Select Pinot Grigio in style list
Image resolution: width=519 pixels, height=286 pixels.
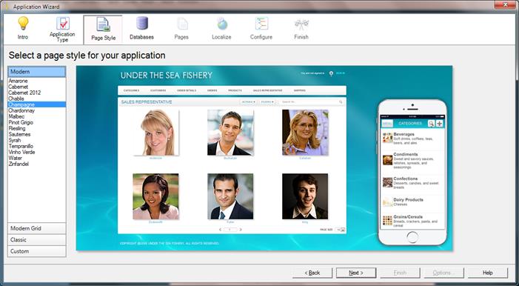tap(21, 122)
